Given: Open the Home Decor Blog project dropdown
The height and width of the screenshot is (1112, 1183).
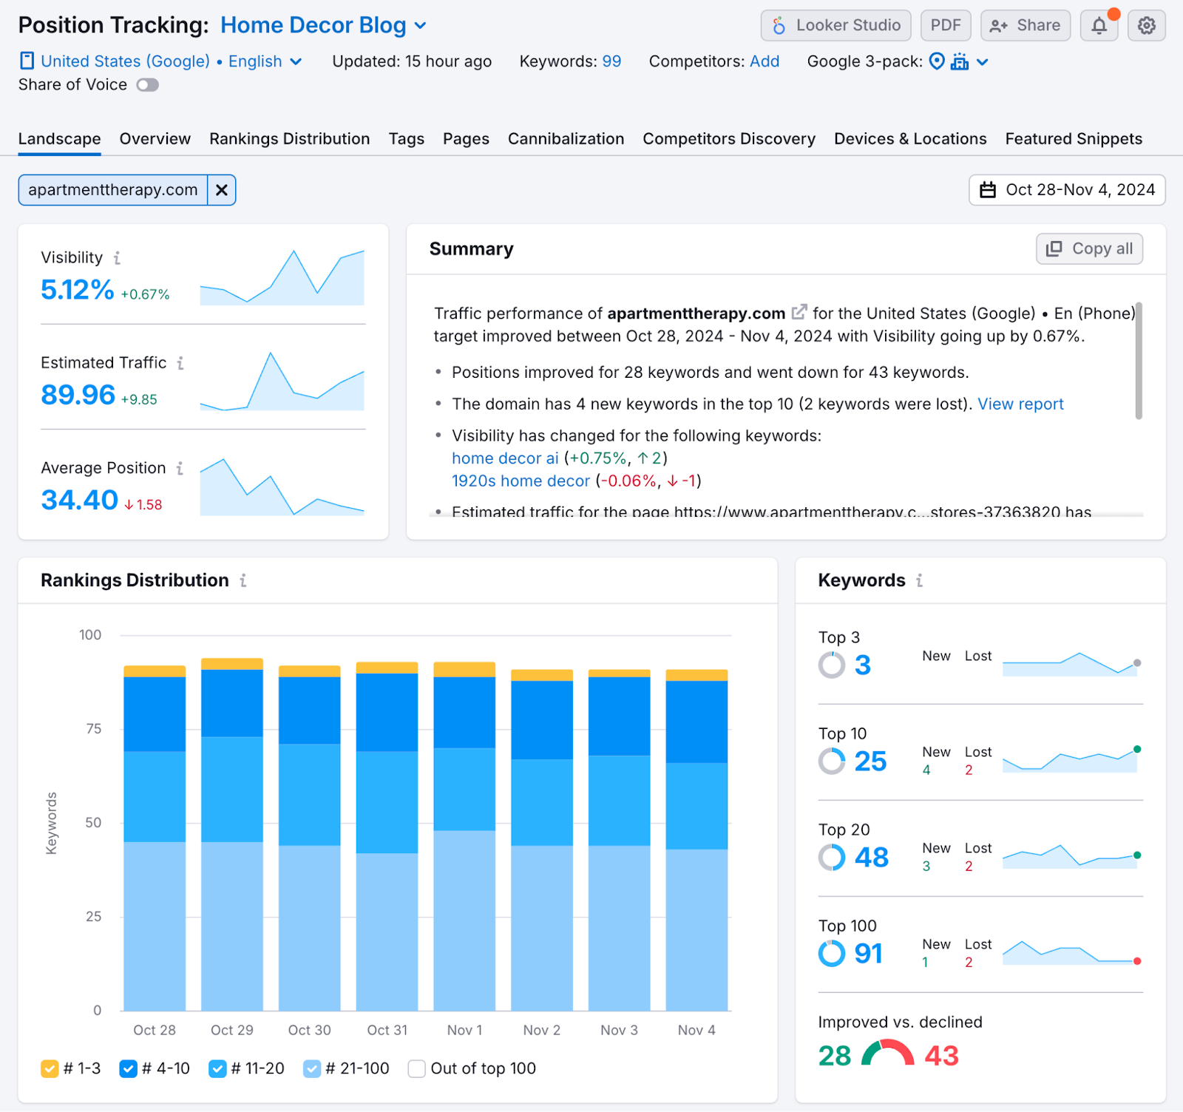Looking at the screenshot, I should coord(421,25).
